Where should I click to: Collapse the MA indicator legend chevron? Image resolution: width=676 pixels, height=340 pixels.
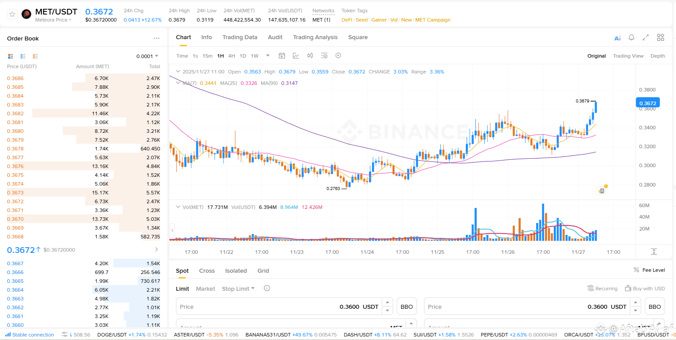coord(178,82)
